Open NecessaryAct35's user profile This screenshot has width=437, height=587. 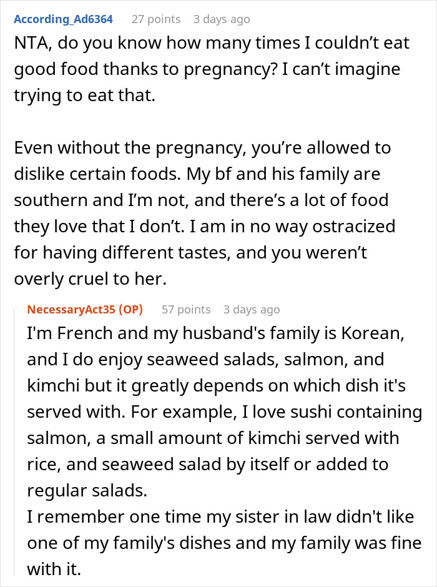(x=71, y=309)
